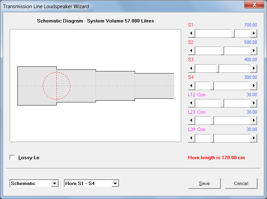Viewport: 267px width, 199px height.
Task: Decrease L34 Con with its left arrow
Action: (191, 138)
